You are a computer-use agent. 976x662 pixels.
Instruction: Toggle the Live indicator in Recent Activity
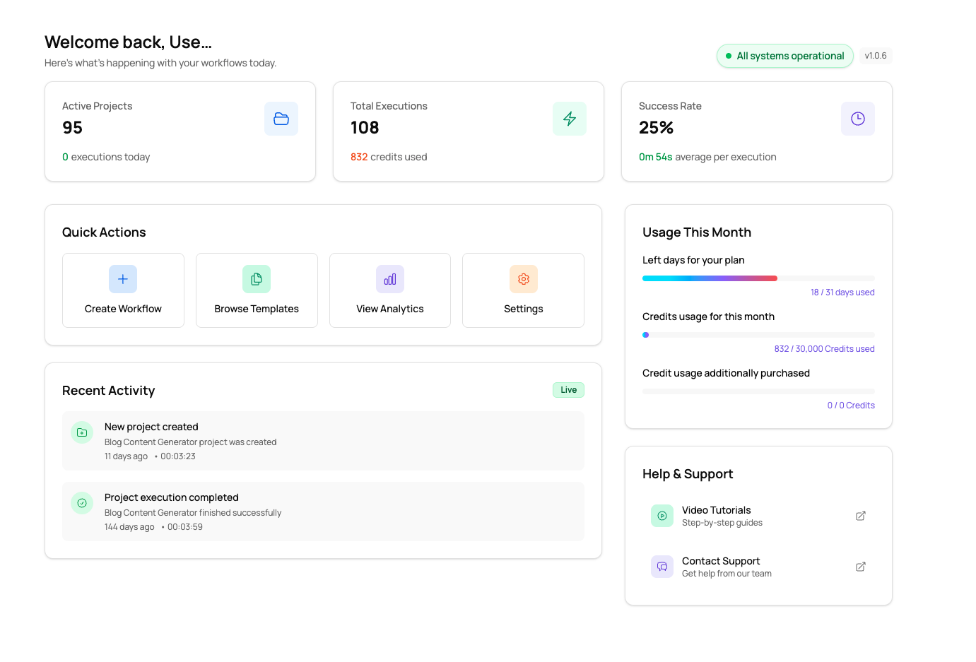coord(568,389)
